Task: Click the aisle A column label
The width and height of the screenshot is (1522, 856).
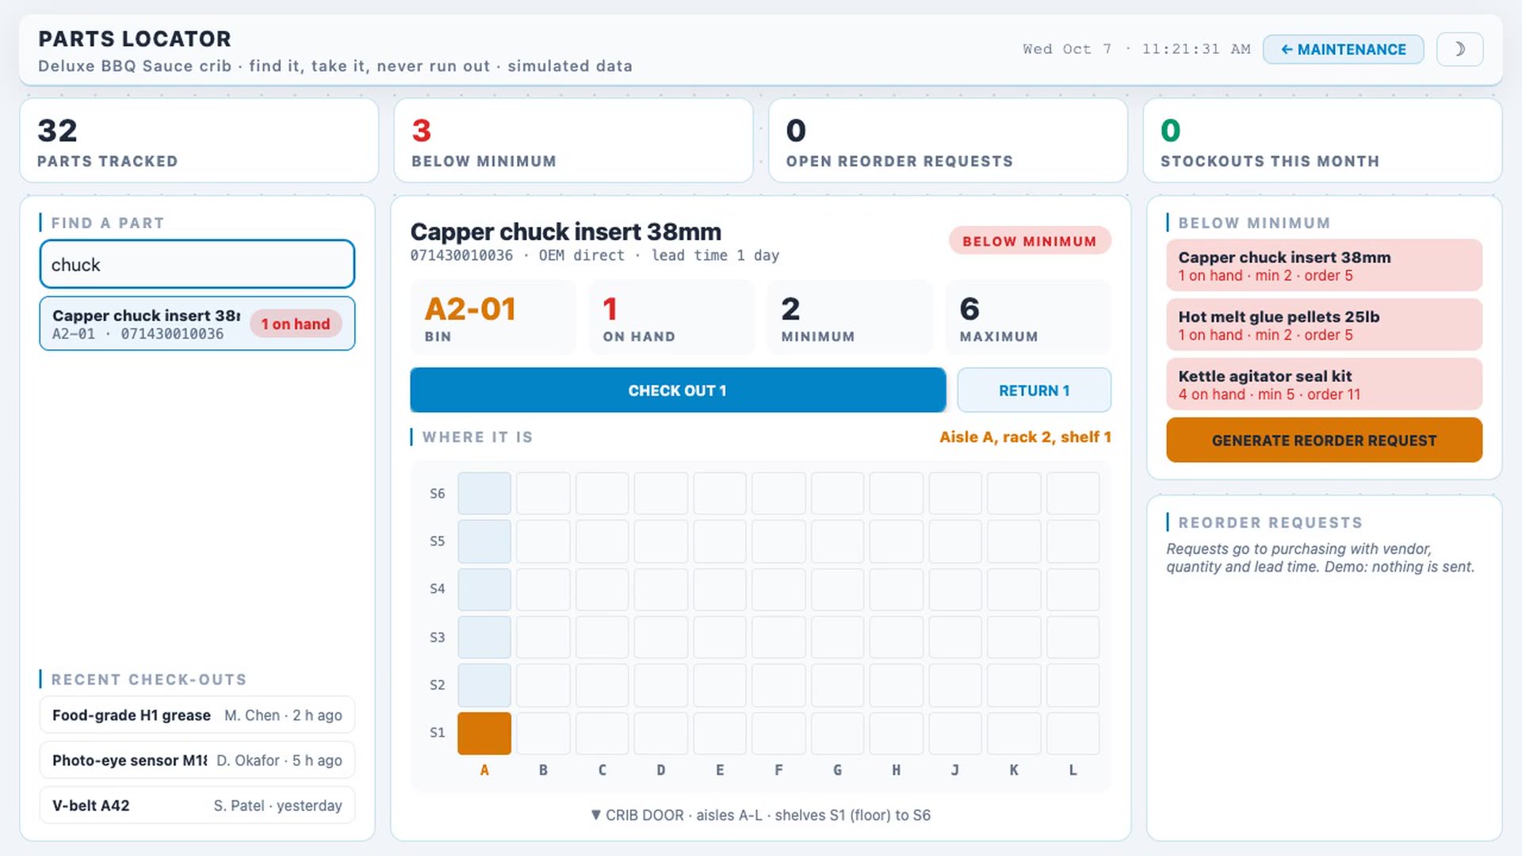Action: click(484, 770)
